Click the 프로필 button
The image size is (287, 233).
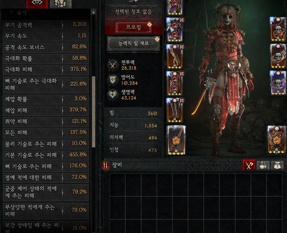pos(133,27)
